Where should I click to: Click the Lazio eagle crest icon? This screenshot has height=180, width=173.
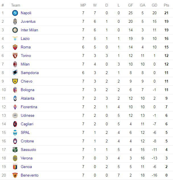[x=15, y=38]
